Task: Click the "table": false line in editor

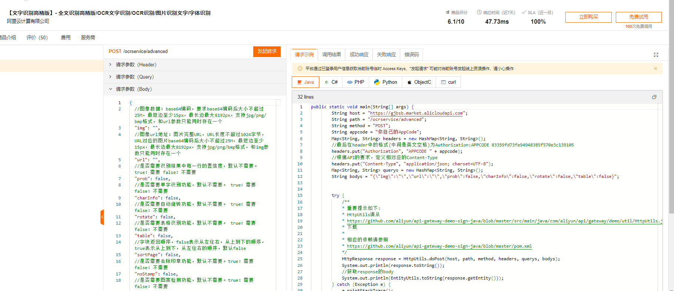Action: [153, 236]
